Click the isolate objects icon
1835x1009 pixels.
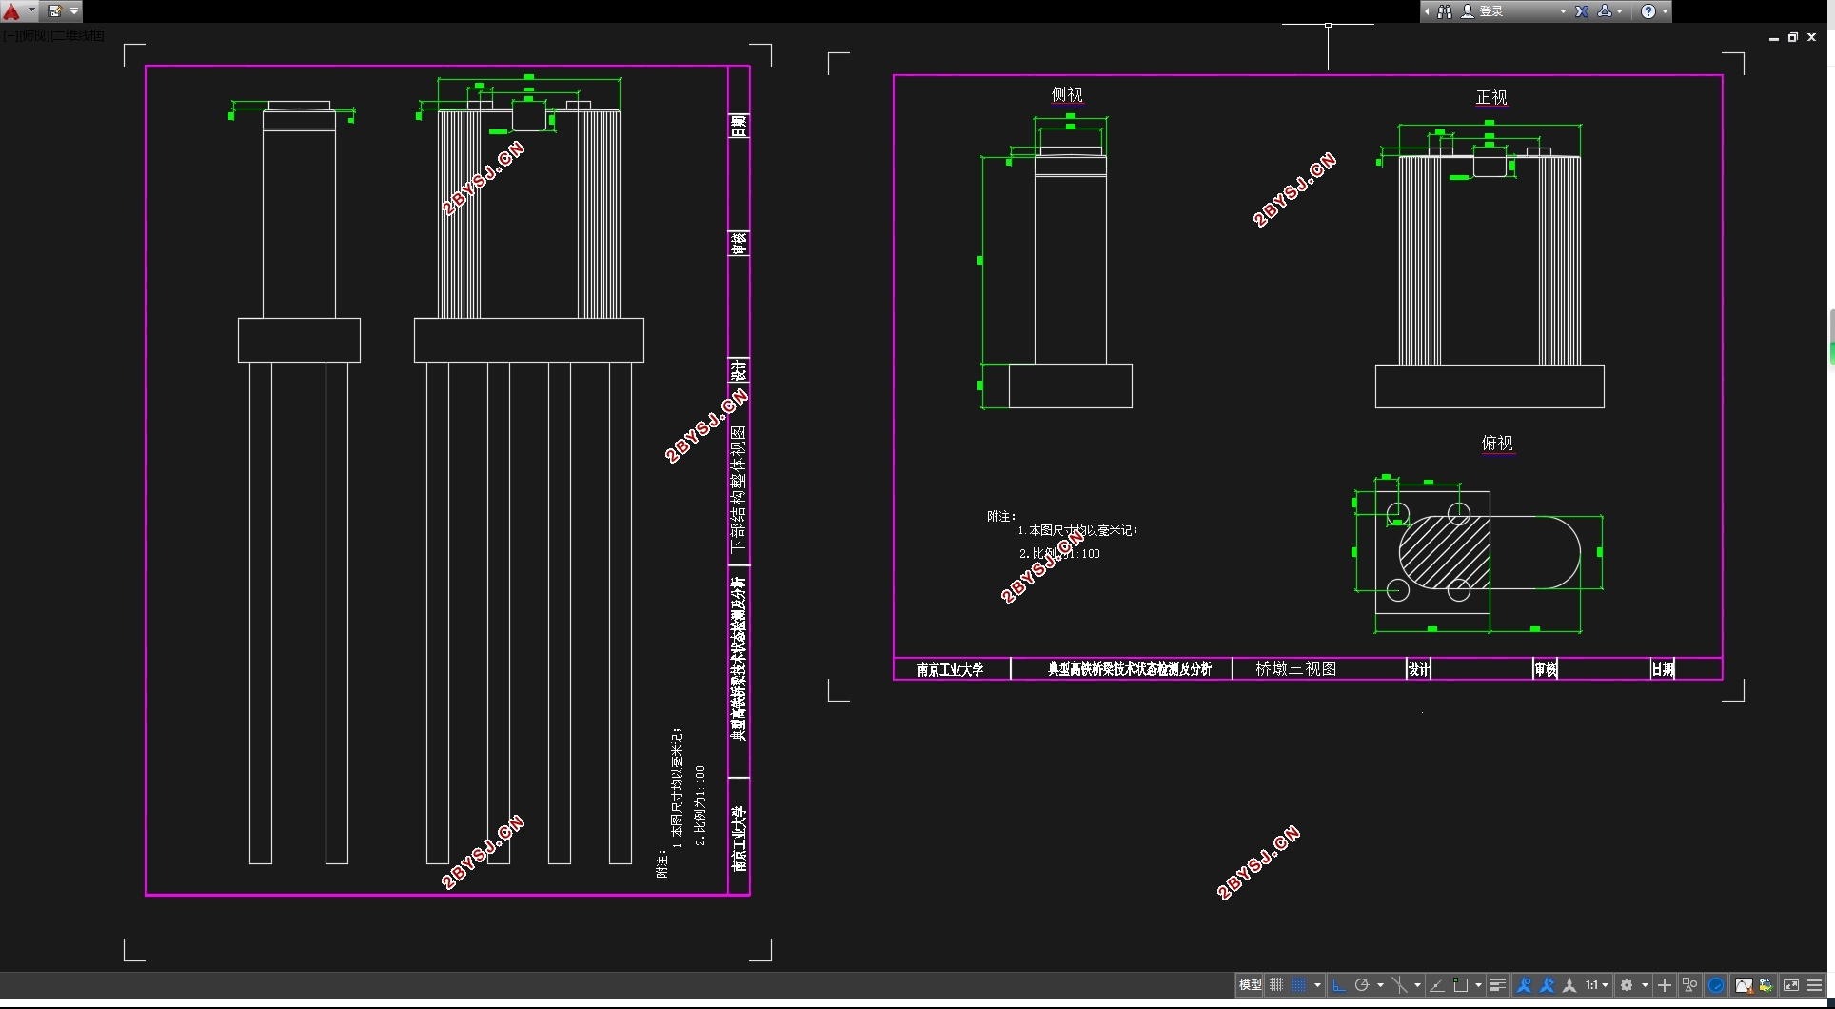click(x=1690, y=985)
